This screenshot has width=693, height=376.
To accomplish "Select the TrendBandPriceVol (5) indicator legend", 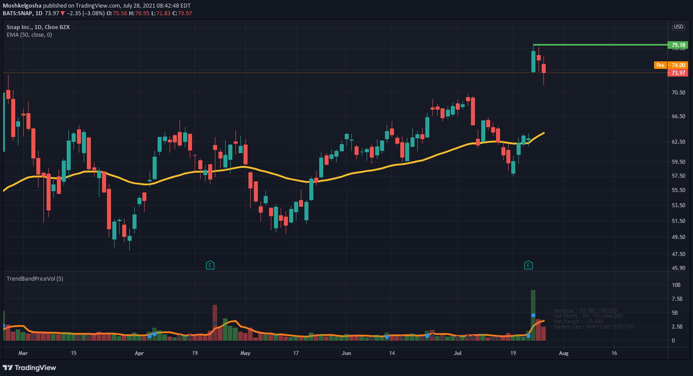I will click(x=35, y=278).
